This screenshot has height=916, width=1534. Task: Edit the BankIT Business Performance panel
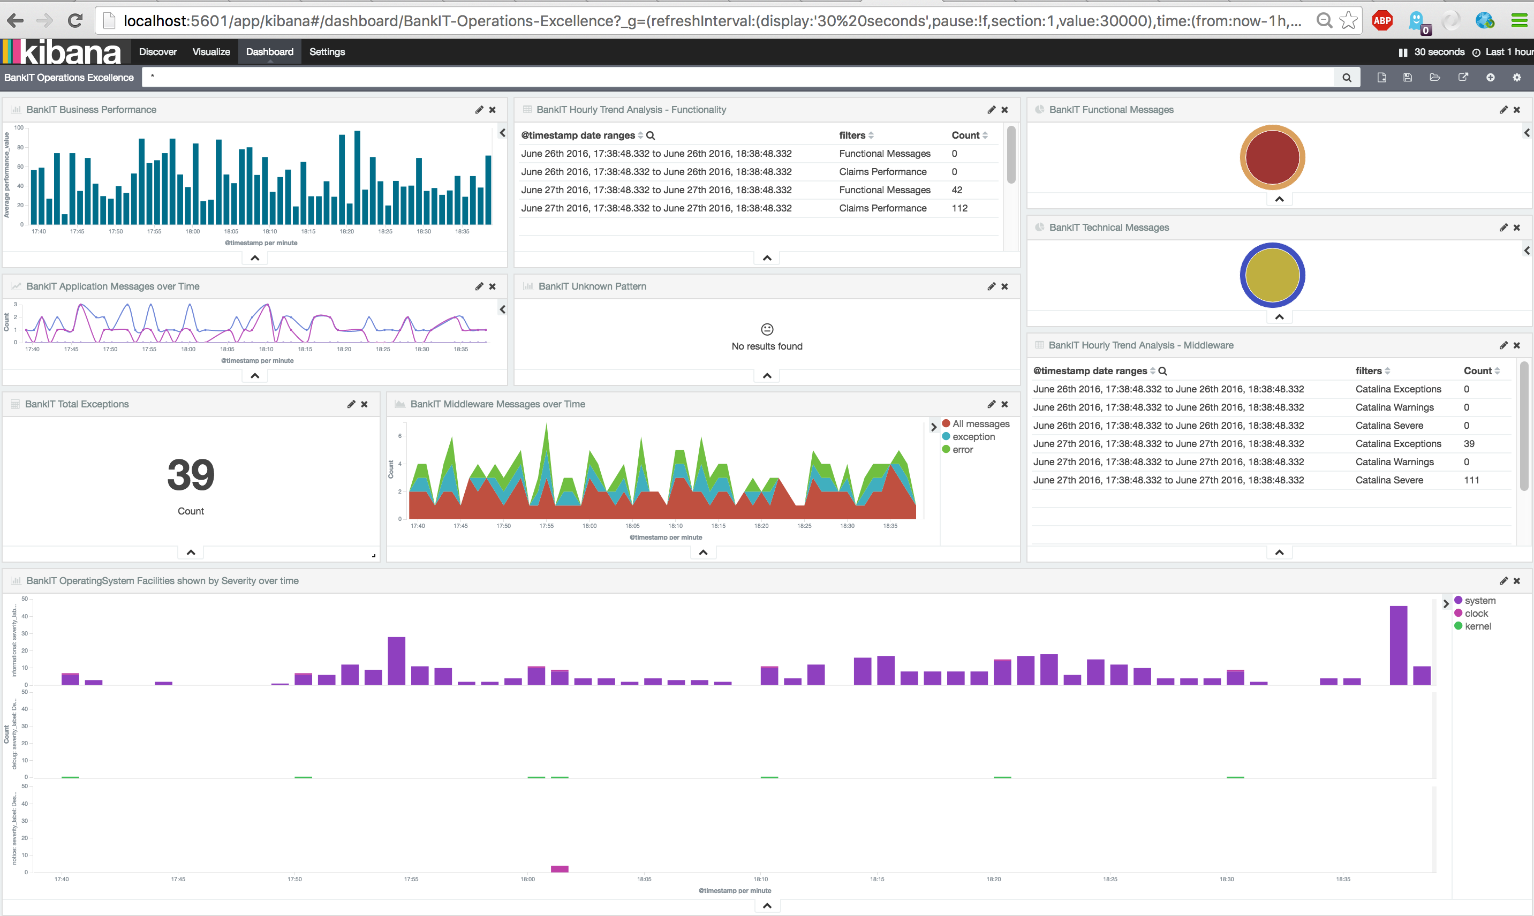click(479, 110)
